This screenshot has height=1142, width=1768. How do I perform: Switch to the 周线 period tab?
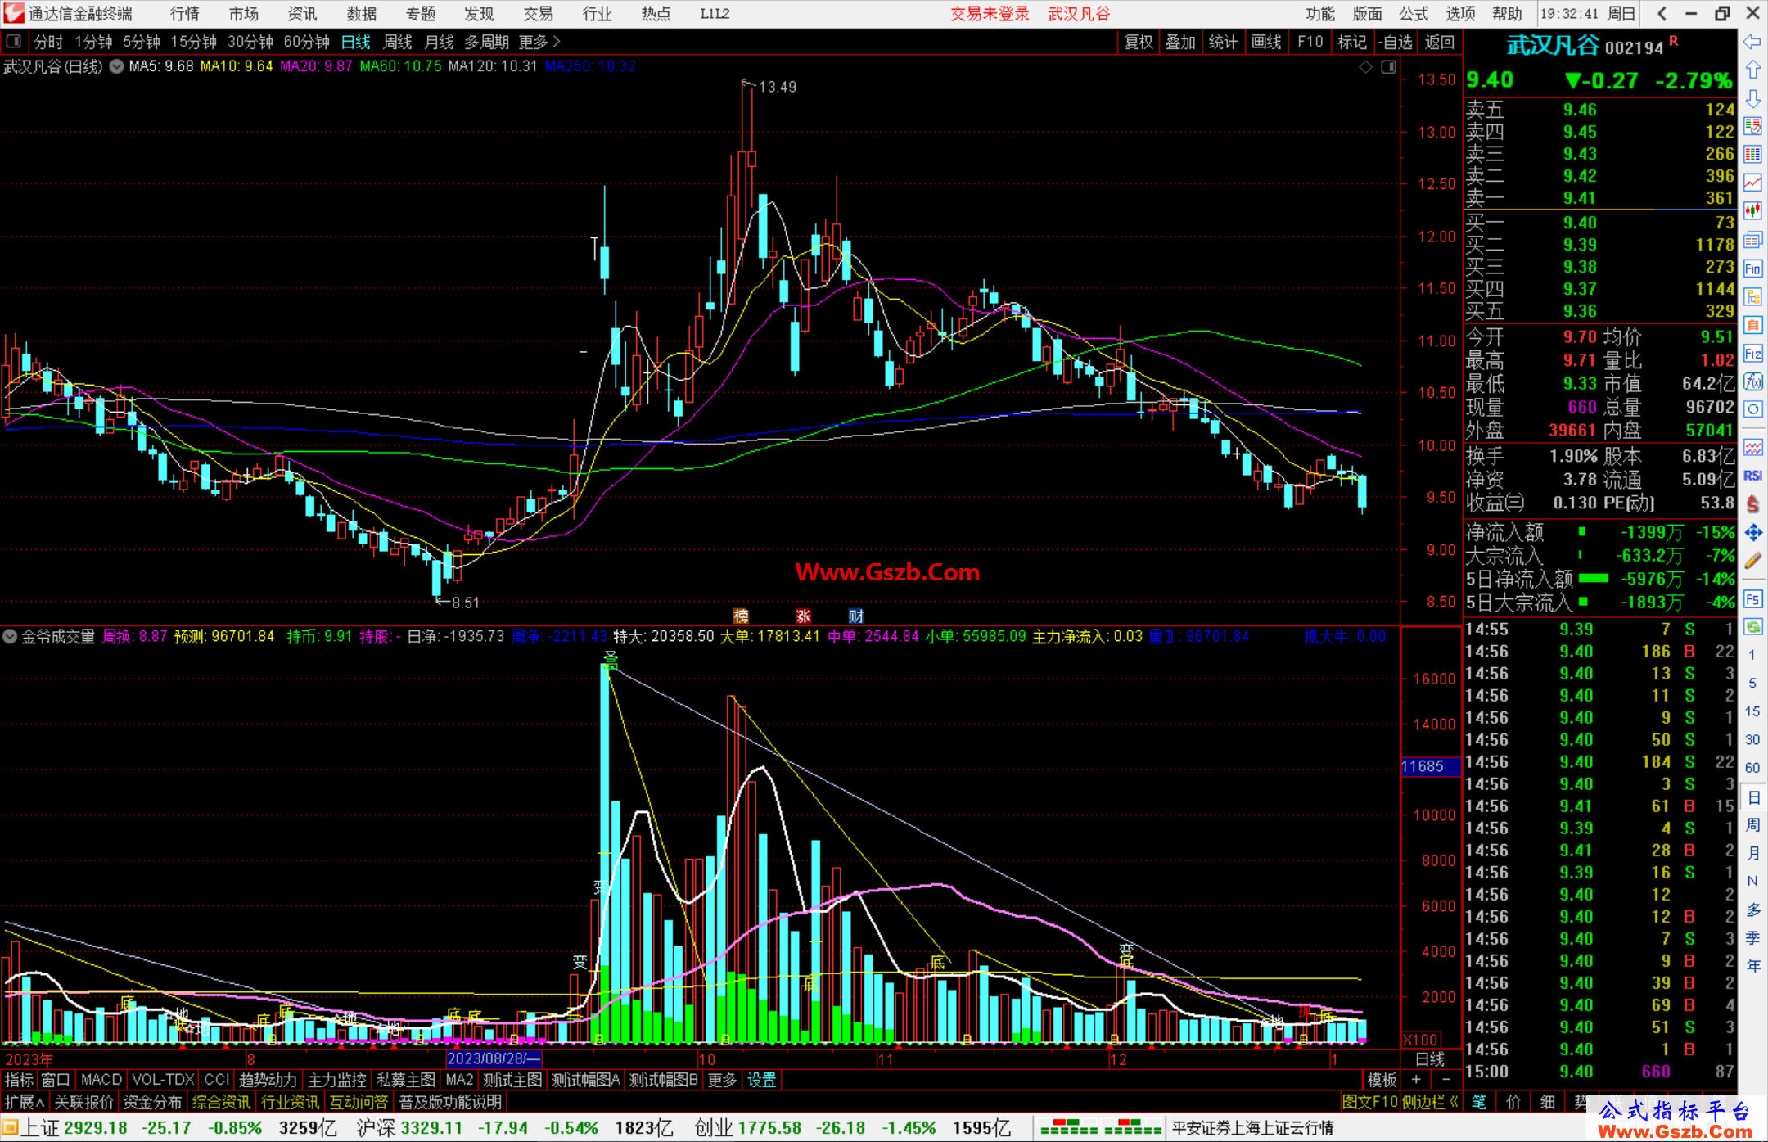[x=398, y=42]
